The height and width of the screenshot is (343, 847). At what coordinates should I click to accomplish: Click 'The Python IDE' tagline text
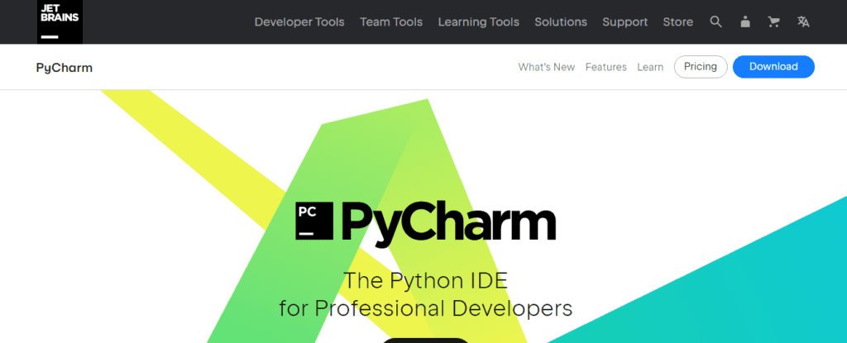pos(426,280)
